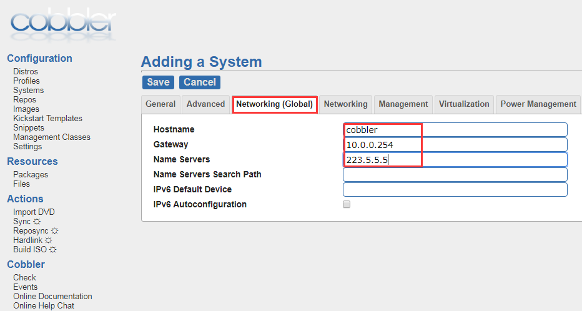Go to the Networking tab
The image size is (582, 311).
[345, 104]
